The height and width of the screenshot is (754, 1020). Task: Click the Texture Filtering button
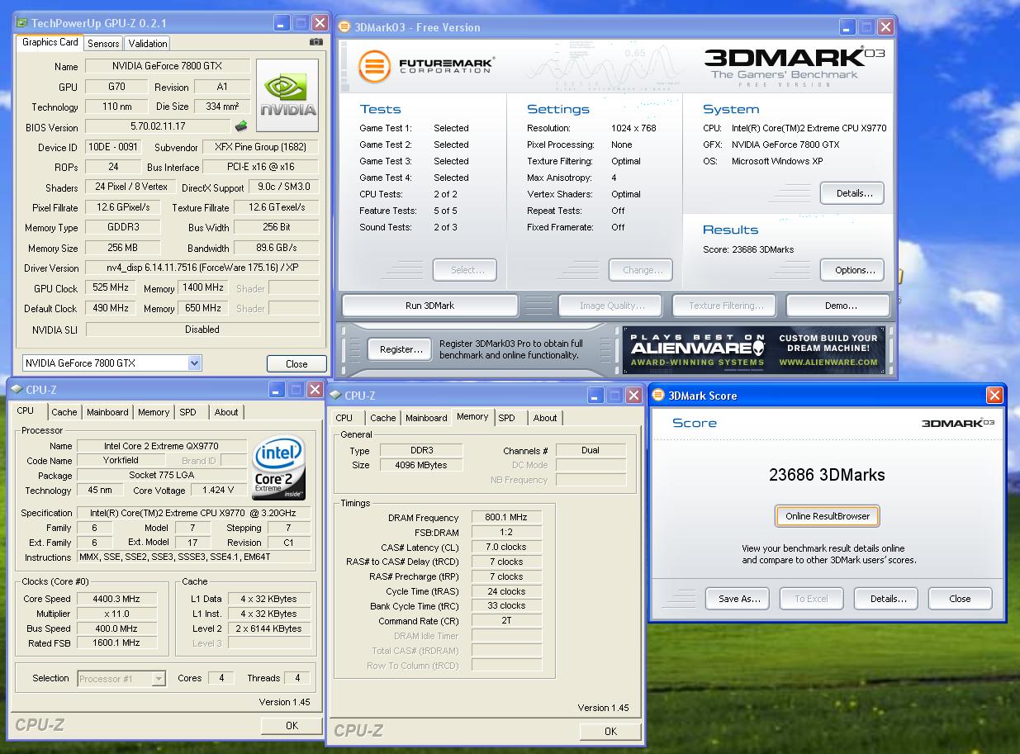[726, 306]
